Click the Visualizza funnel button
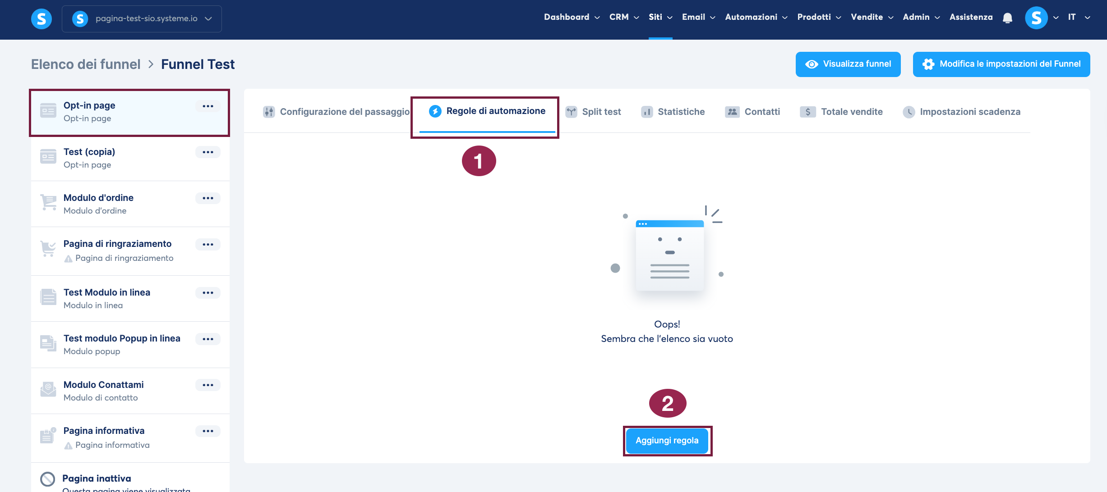Image resolution: width=1107 pixels, height=492 pixels. click(x=848, y=64)
